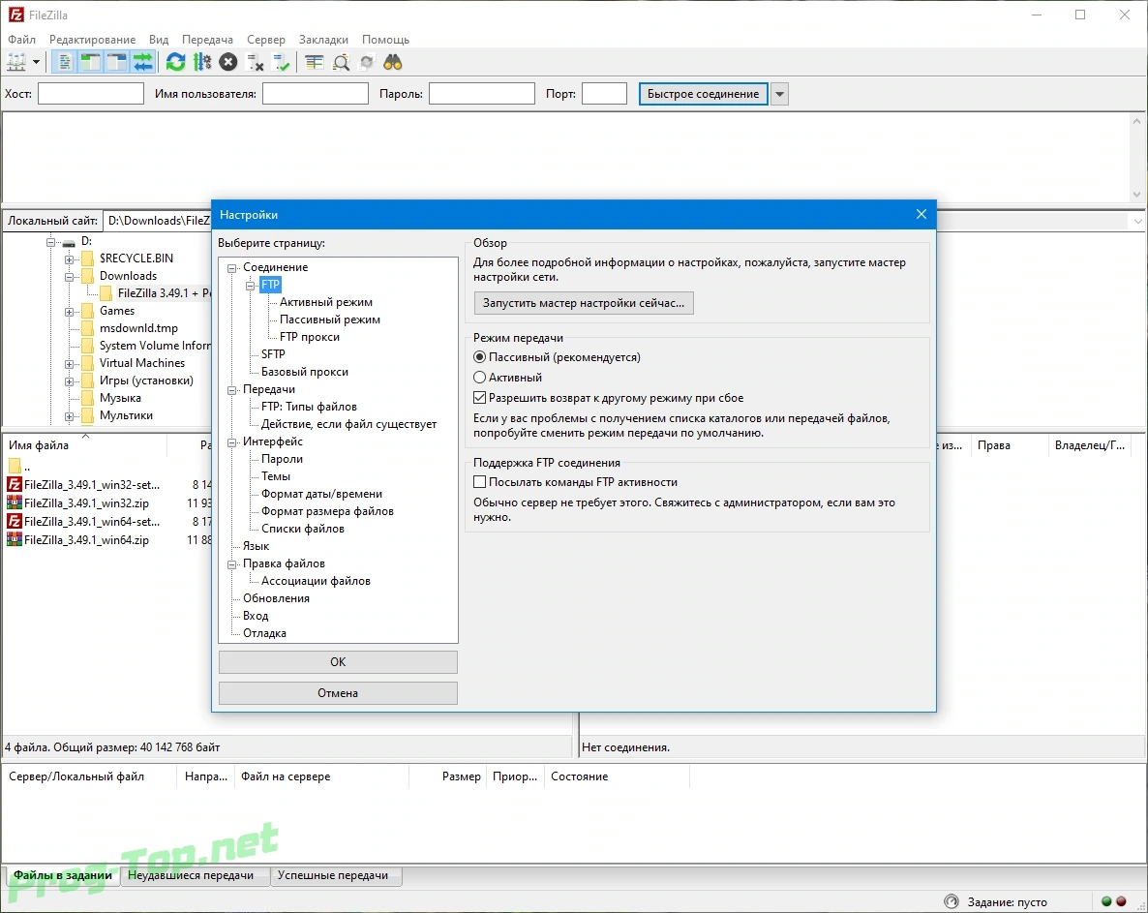This screenshot has width=1148, height=913.
Task: Open the Язык settings page
Action: (256, 546)
